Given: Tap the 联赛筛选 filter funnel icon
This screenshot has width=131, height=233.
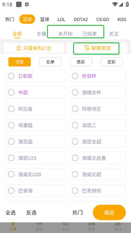Looking at the screenshot, I should (87, 48).
